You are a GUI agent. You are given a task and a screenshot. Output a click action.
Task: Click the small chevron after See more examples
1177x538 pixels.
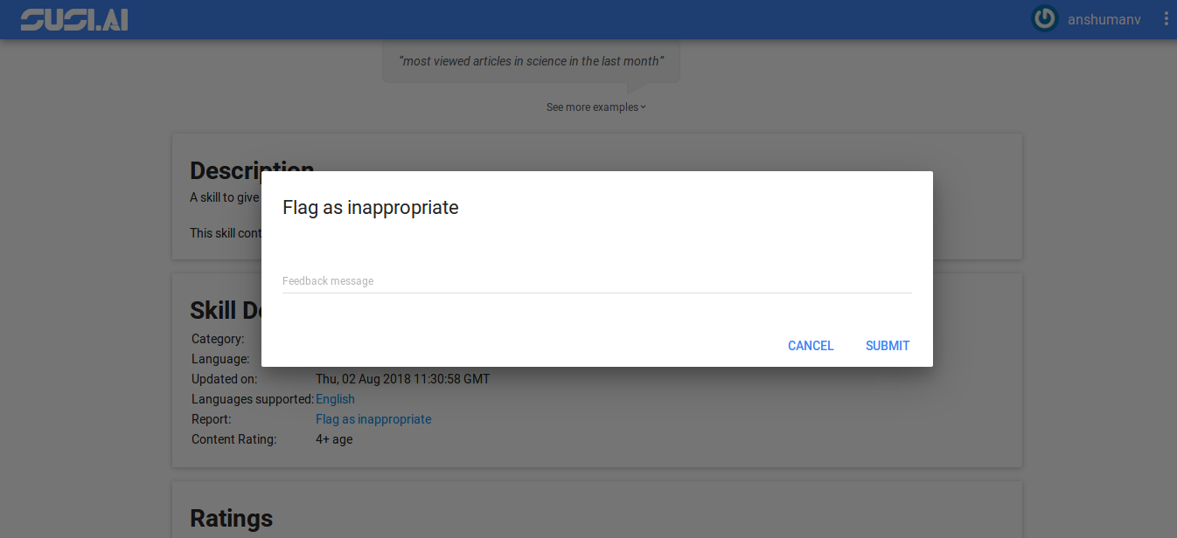[644, 107]
